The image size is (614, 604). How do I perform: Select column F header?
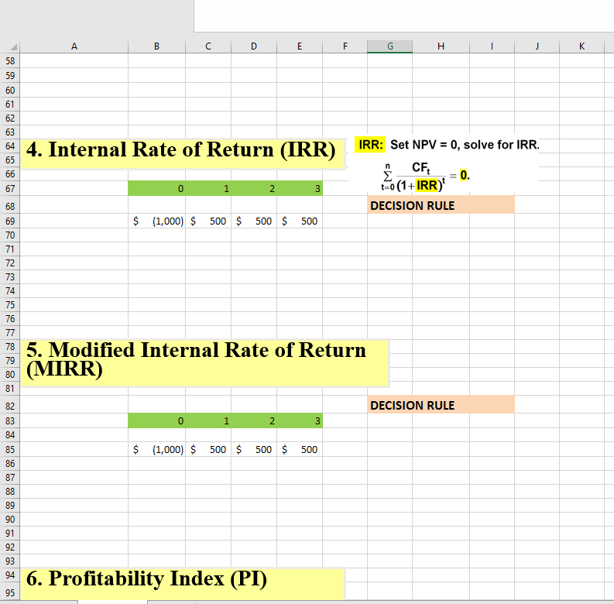(345, 46)
